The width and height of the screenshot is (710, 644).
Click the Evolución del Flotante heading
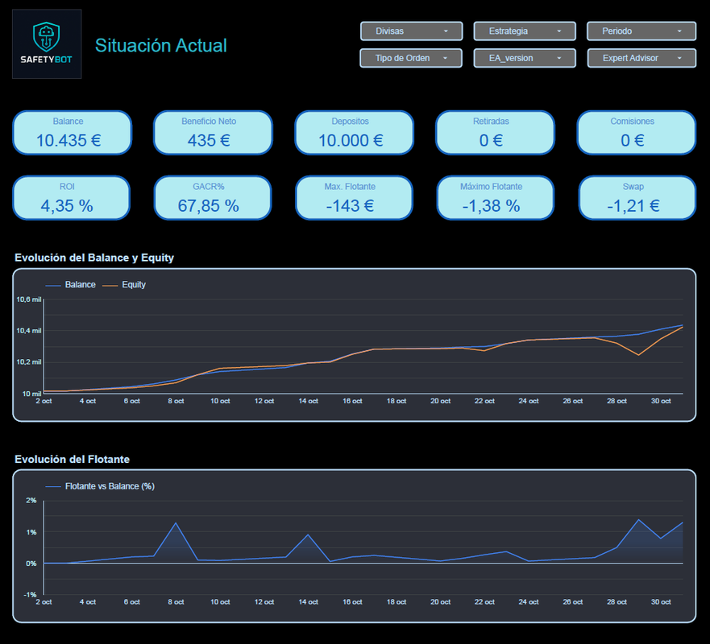coord(72,460)
